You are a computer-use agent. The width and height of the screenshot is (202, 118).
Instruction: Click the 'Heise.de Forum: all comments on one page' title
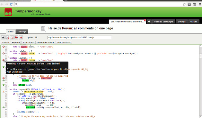point(81,28)
